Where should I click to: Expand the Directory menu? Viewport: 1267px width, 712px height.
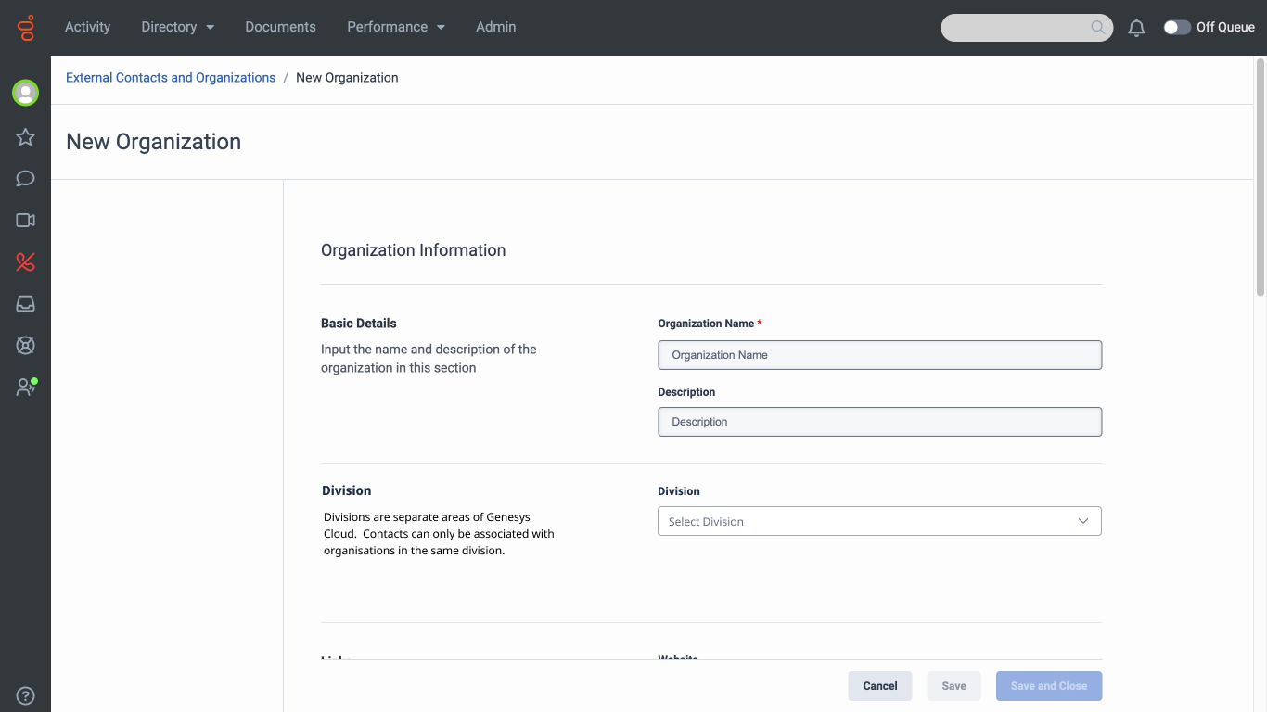pyautogui.click(x=177, y=27)
